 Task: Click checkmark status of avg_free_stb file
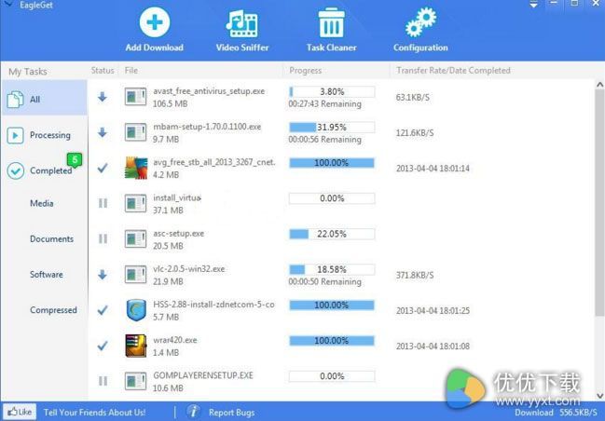coord(103,168)
